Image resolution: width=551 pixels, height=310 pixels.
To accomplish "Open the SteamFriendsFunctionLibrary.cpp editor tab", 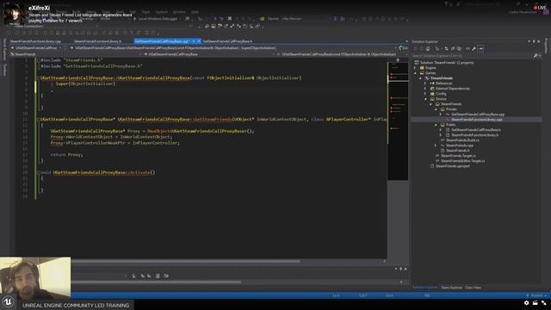I will pyautogui.click(x=35, y=41).
